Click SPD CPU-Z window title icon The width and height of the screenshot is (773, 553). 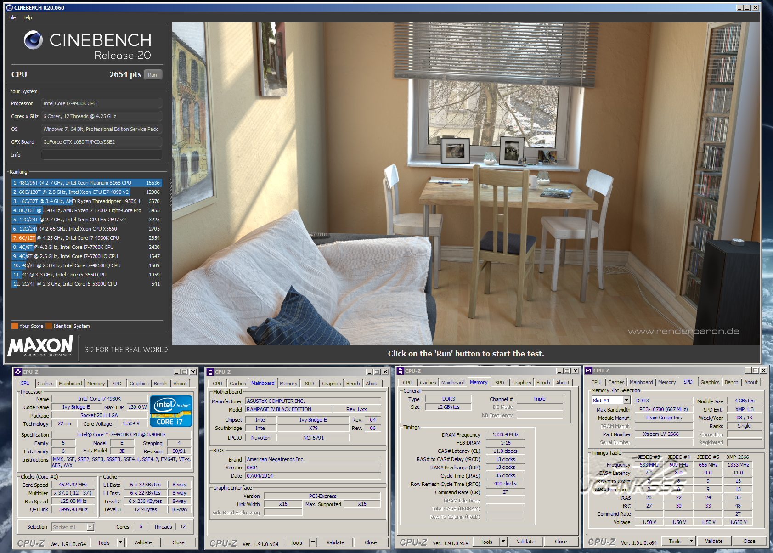[x=588, y=371]
